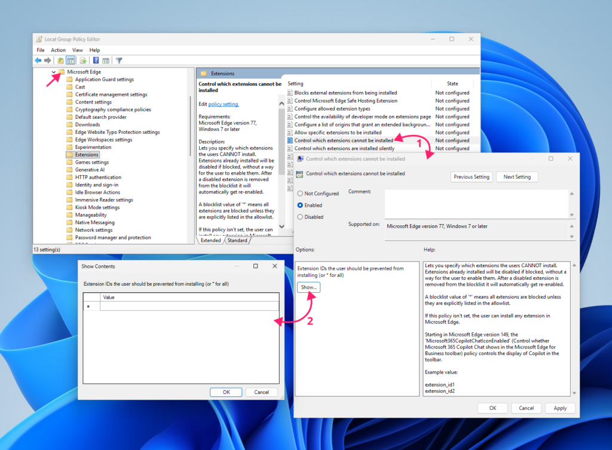
Task: Toggle the Show/Hide Action Pane icon
Action: click(106, 60)
